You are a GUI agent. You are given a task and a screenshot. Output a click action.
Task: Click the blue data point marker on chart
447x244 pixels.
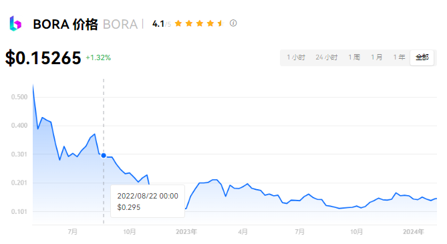pyautogui.click(x=104, y=156)
